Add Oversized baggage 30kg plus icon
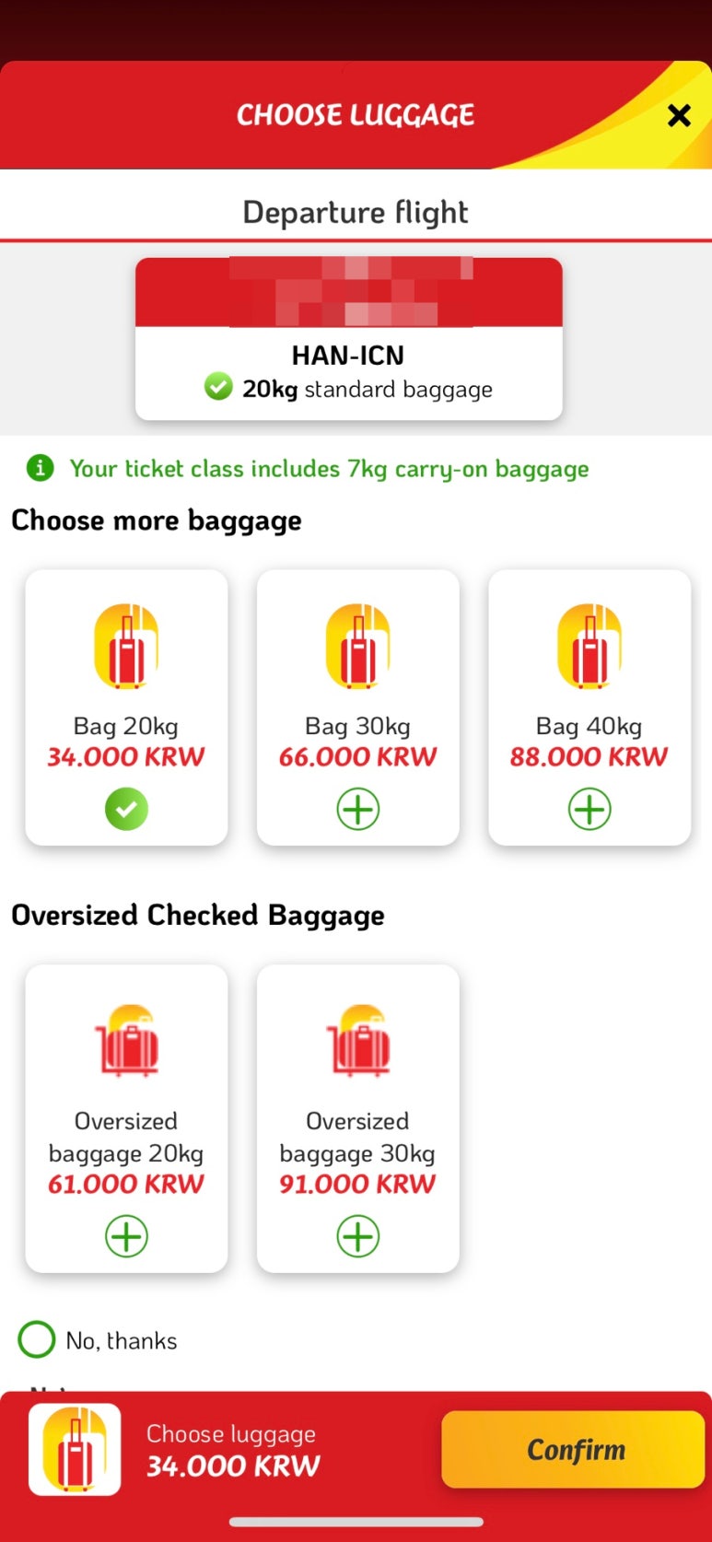 357,1236
